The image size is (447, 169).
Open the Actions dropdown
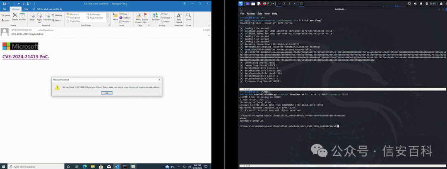click(x=125, y=21)
